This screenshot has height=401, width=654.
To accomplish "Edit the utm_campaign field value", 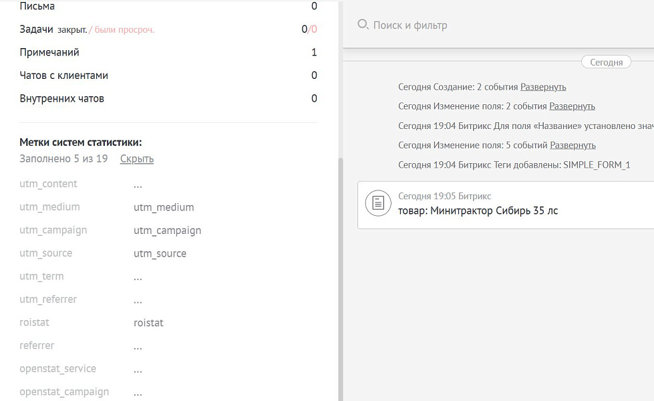I will [167, 231].
